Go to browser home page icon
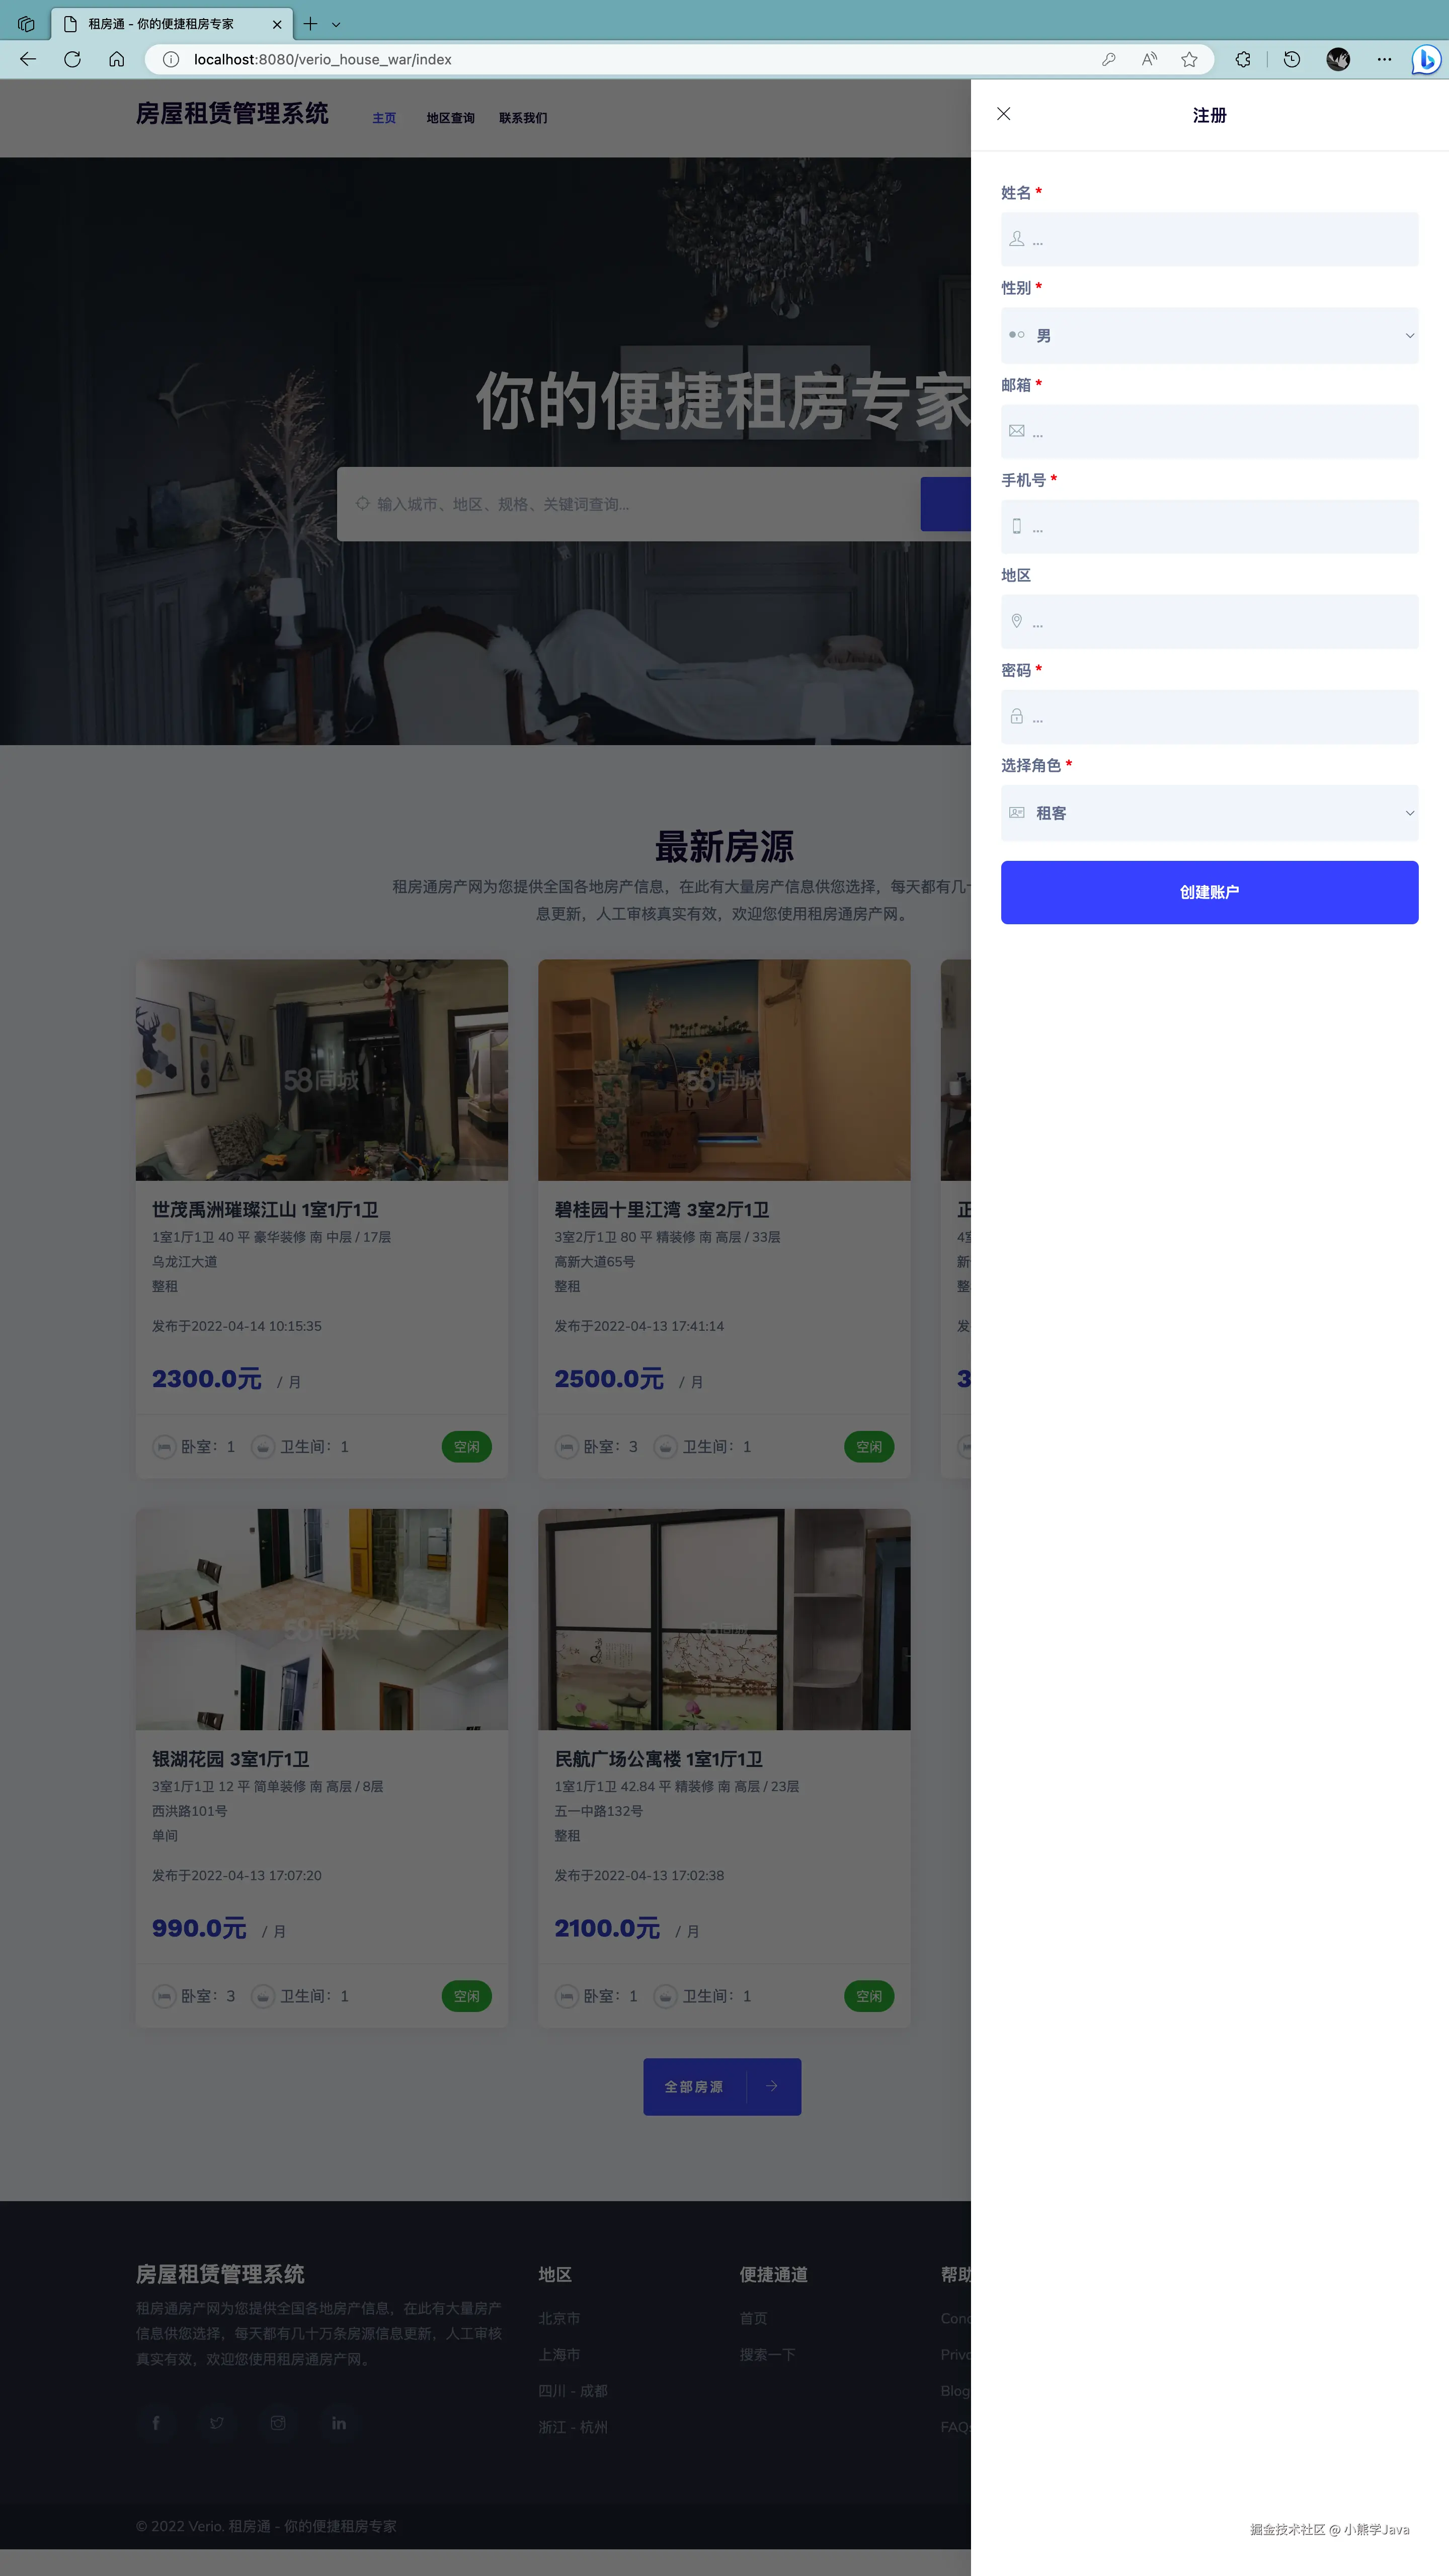 (x=117, y=59)
